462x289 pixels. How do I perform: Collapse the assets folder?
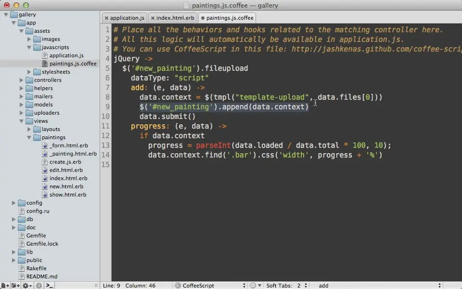point(21,31)
